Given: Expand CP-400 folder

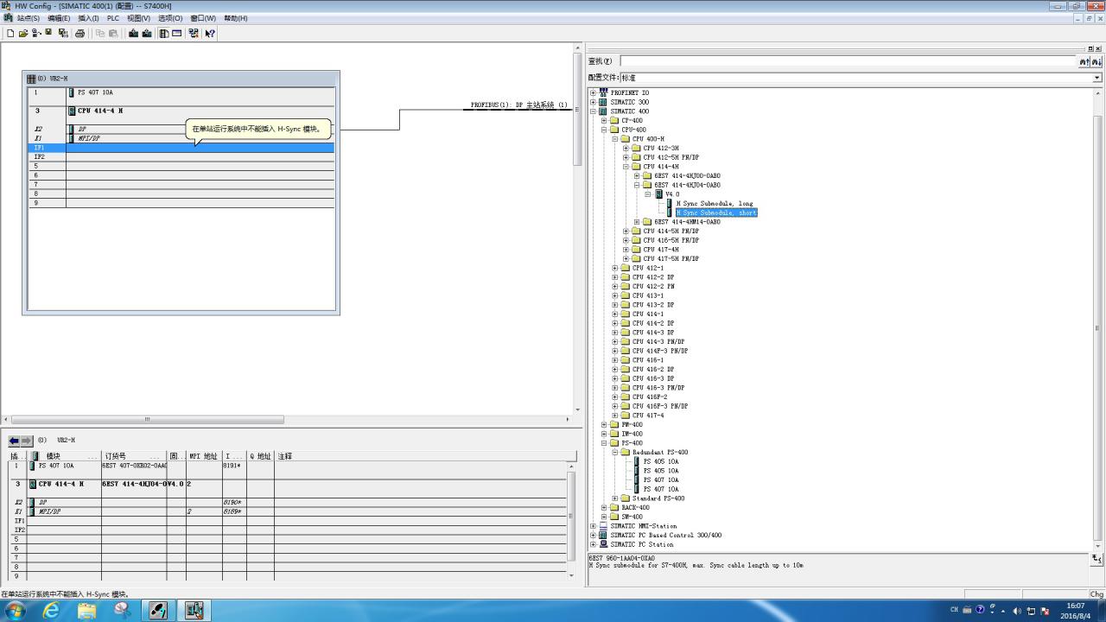Looking at the screenshot, I should click(604, 121).
